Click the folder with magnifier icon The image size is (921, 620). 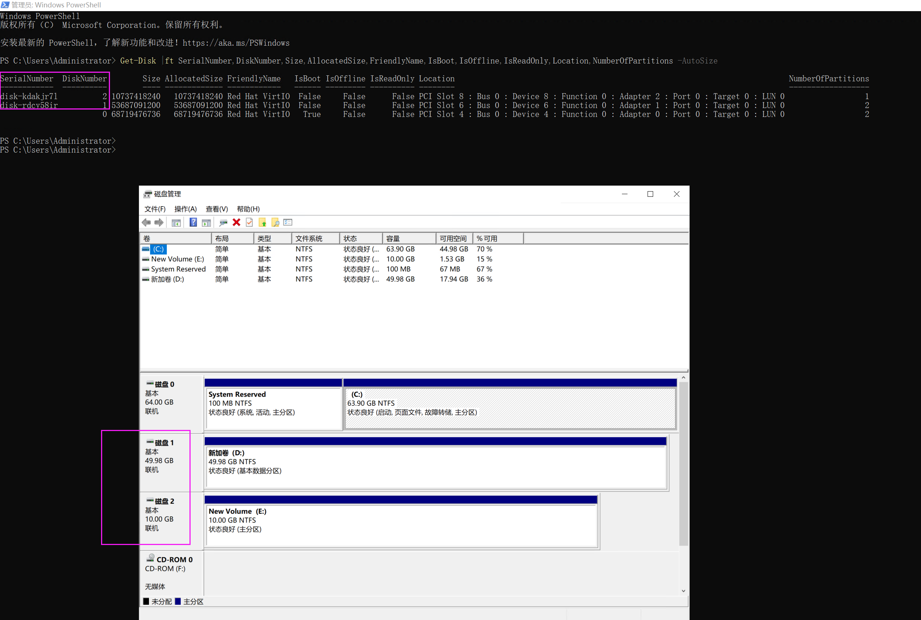tap(275, 223)
